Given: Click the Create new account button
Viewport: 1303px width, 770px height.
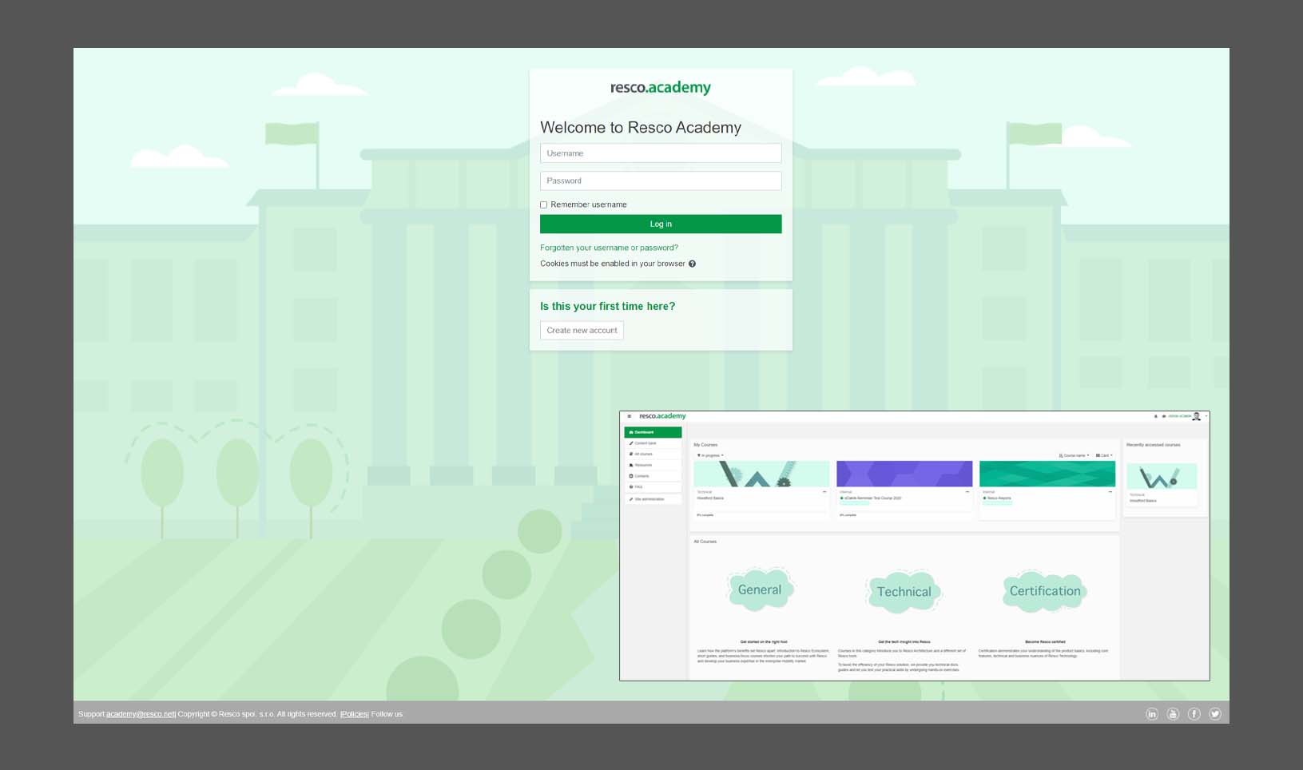Looking at the screenshot, I should click(582, 330).
